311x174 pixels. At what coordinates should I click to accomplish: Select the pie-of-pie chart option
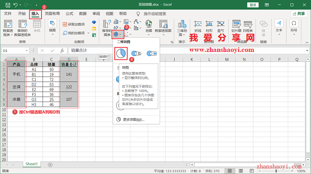(136, 53)
